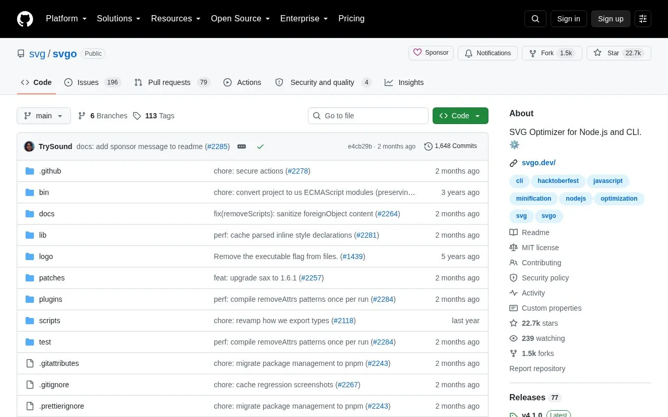Open the main branch selector dropdown

coord(44,116)
